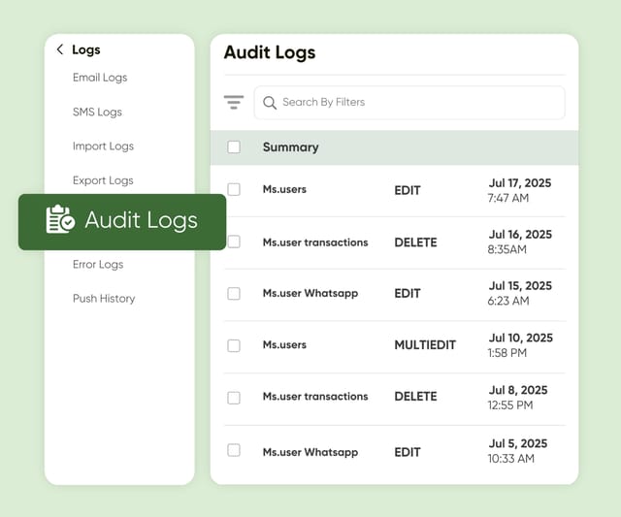Go to Import Logs
Viewport: 621px width, 517px height.
tap(104, 146)
